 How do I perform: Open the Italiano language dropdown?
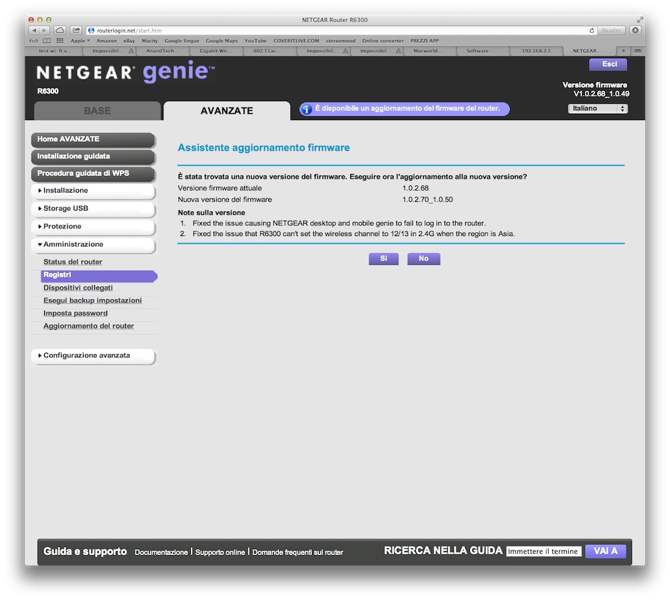coord(597,108)
